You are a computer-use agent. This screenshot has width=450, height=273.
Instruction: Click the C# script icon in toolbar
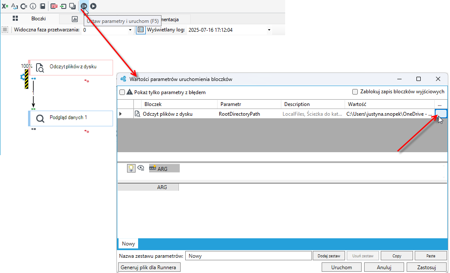[x=24, y=6]
